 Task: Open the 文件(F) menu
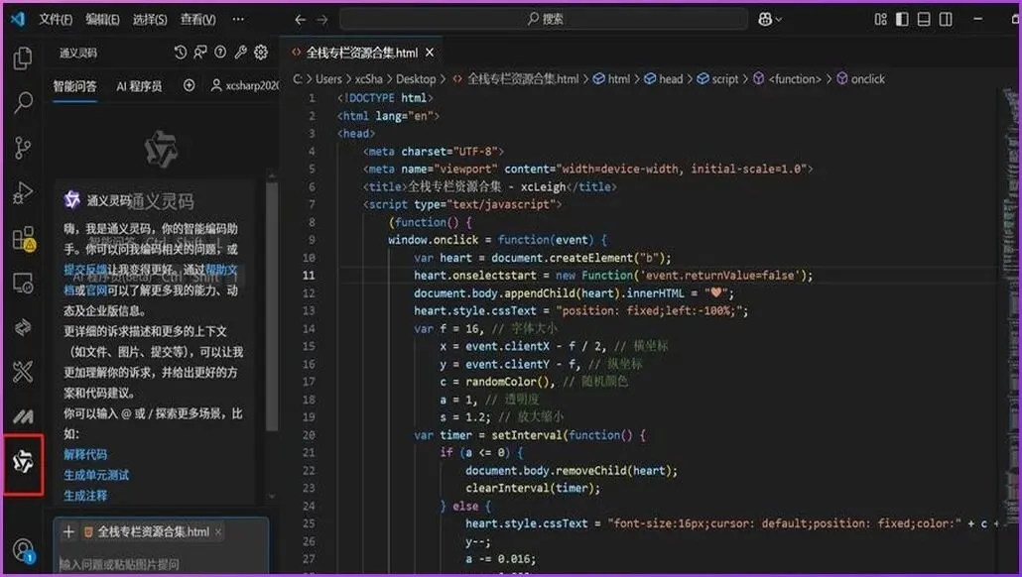click(x=56, y=20)
